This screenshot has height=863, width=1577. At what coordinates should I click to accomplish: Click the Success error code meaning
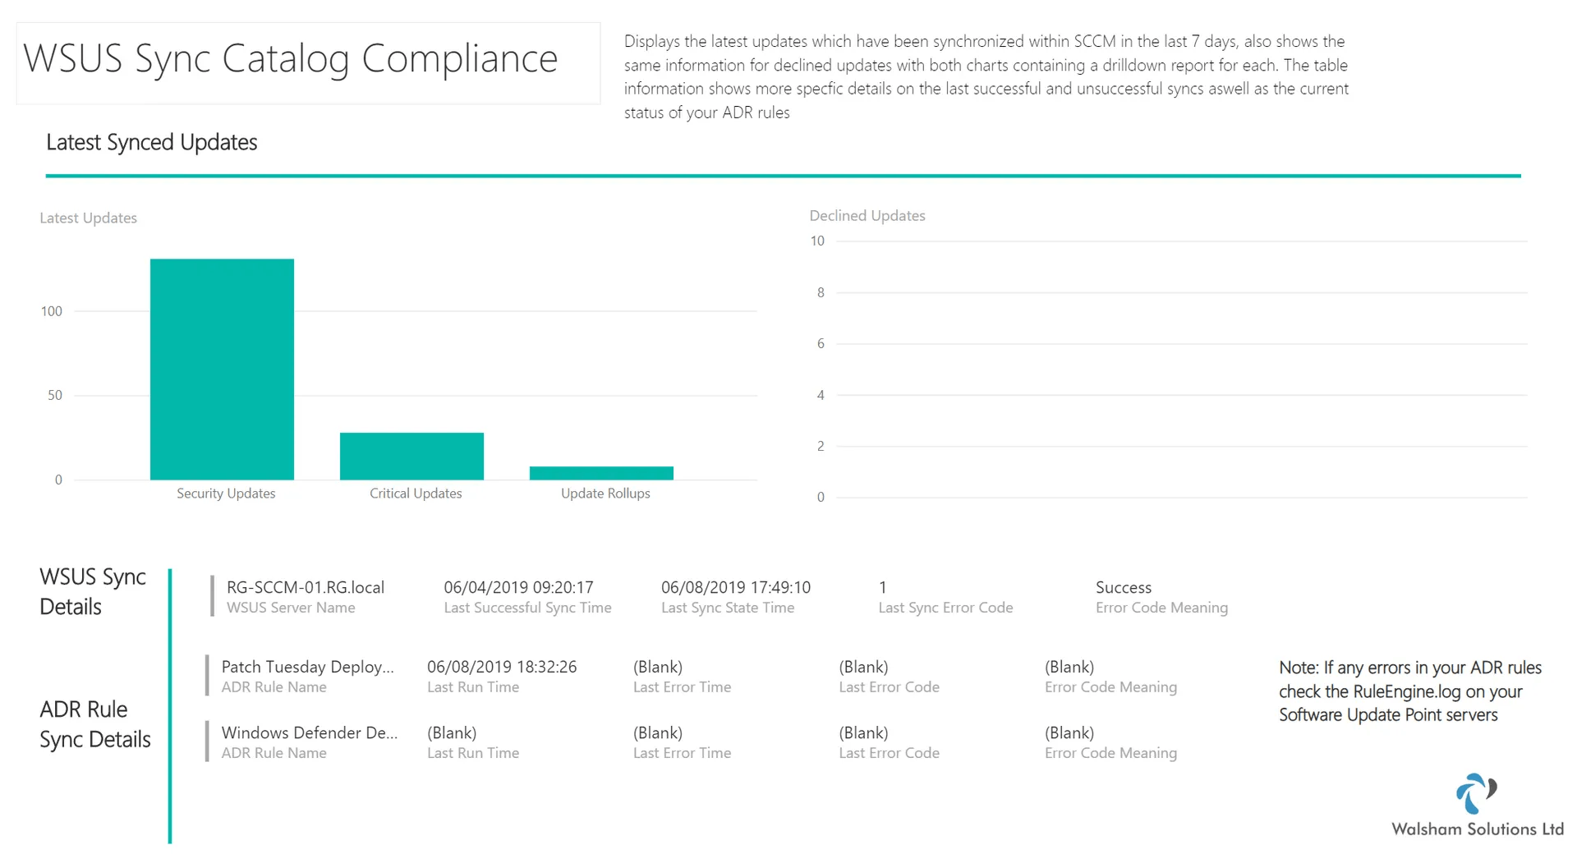[1124, 587]
